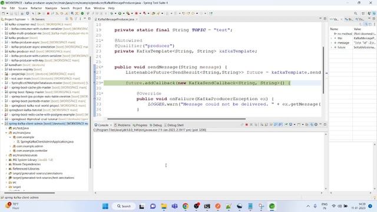Switch to the Problems tab

point(122,125)
